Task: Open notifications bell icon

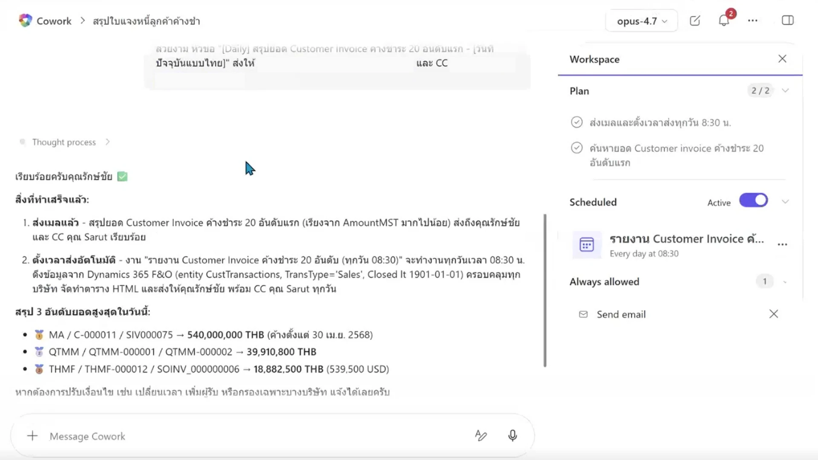Action: (x=724, y=20)
